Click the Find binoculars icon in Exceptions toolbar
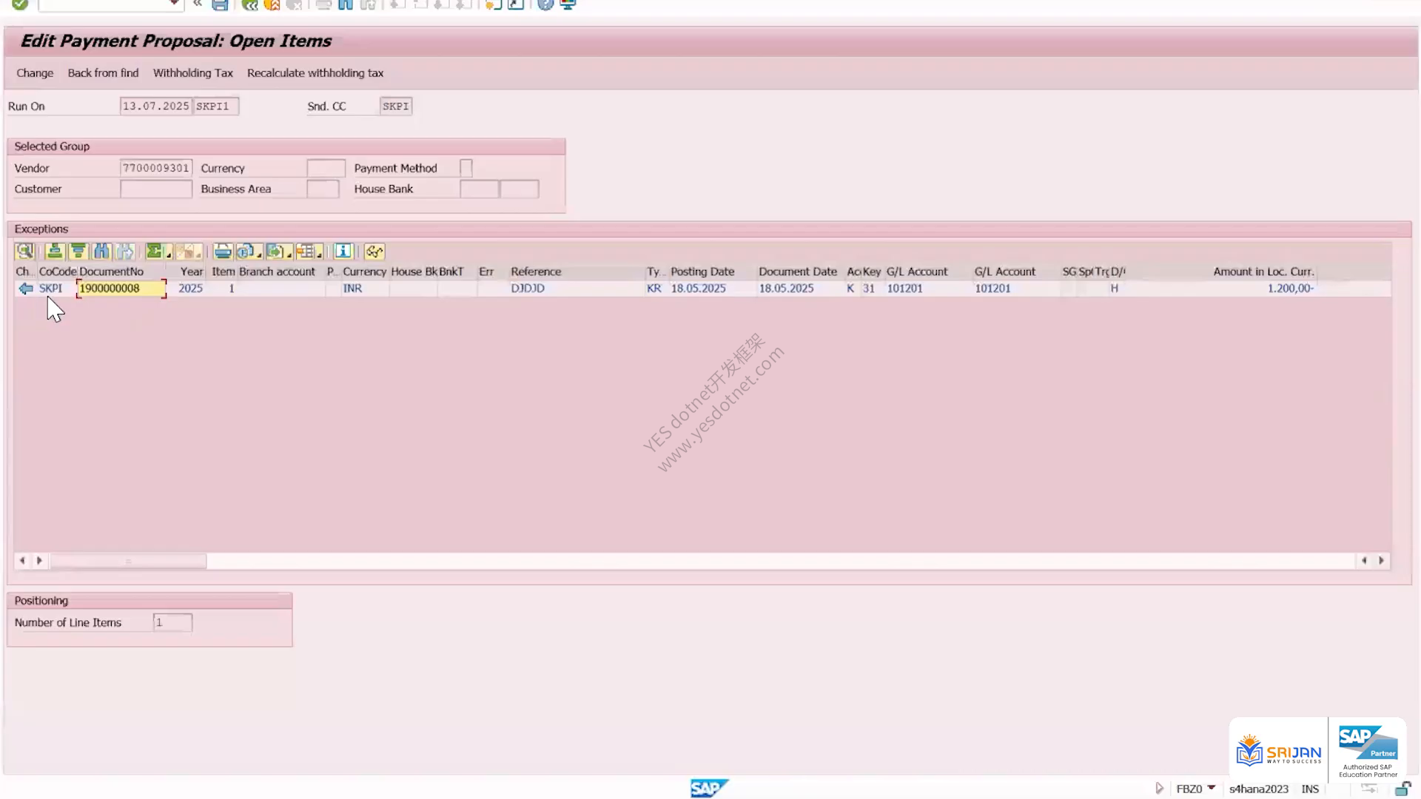The height and width of the screenshot is (799, 1421). (101, 252)
